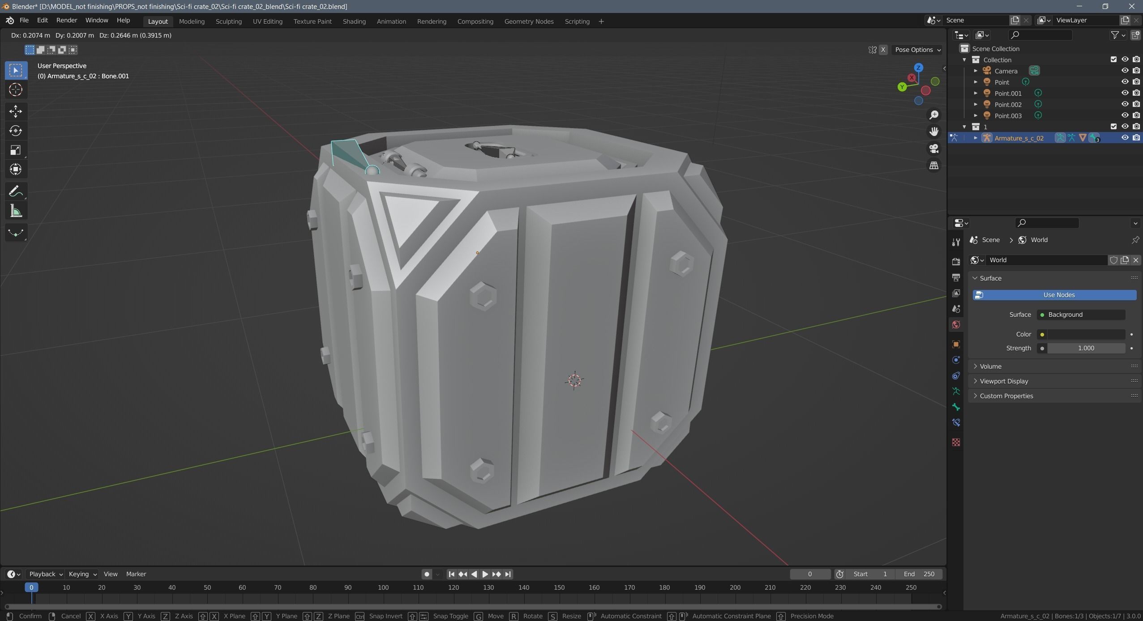Add a new workspace tab
Viewport: 1143px width, 621px height.
pos(601,21)
